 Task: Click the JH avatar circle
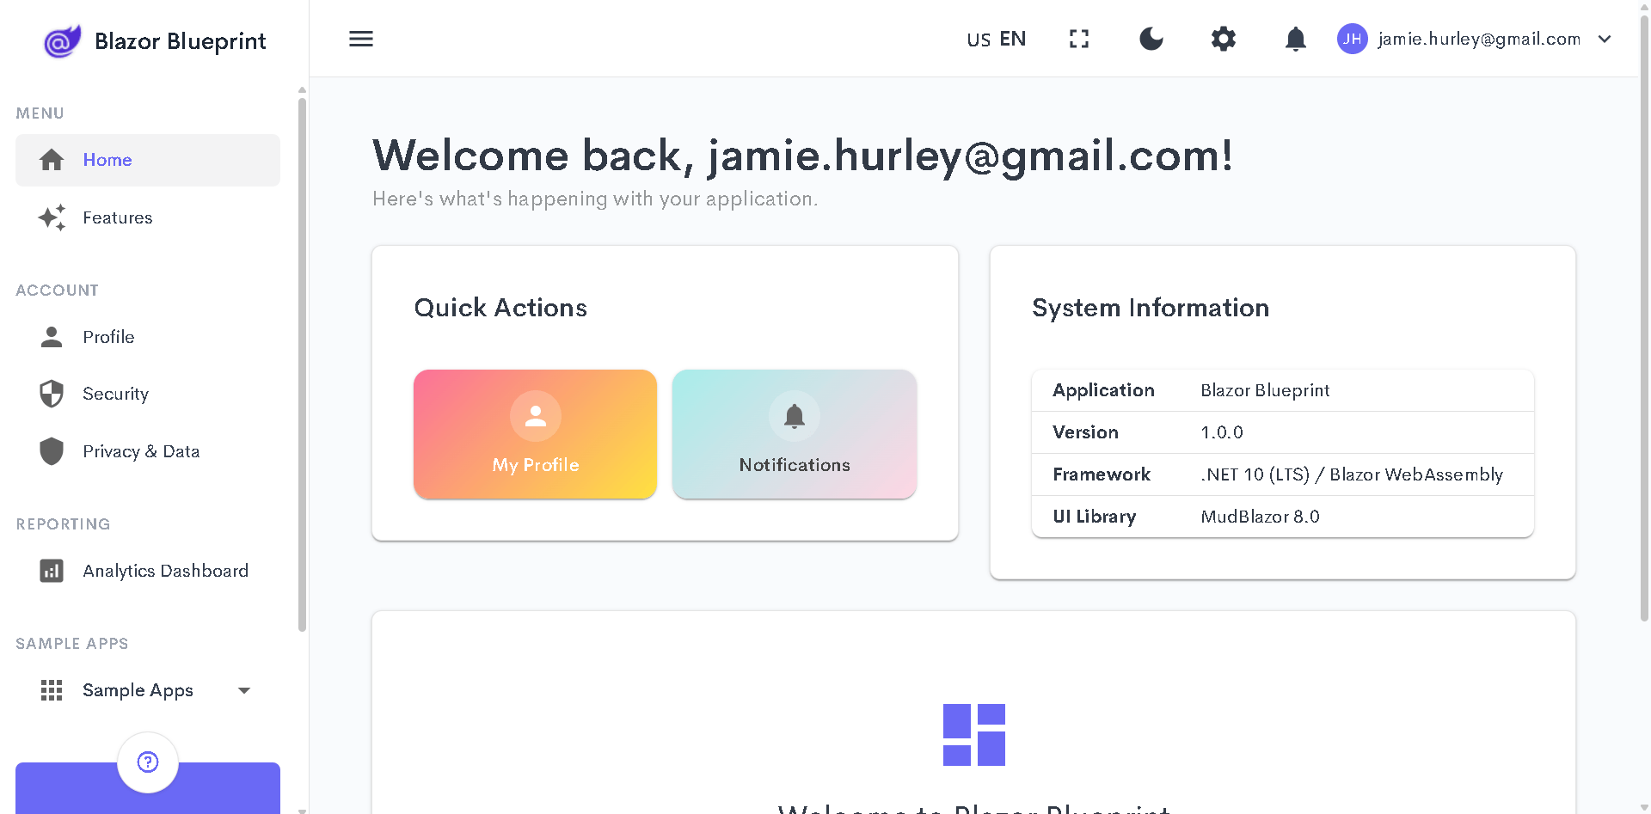pyautogui.click(x=1352, y=39)
